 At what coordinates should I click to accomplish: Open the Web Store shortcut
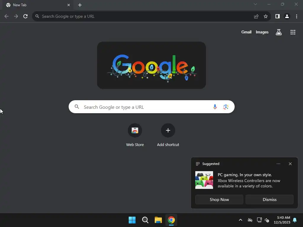[135, 135]
